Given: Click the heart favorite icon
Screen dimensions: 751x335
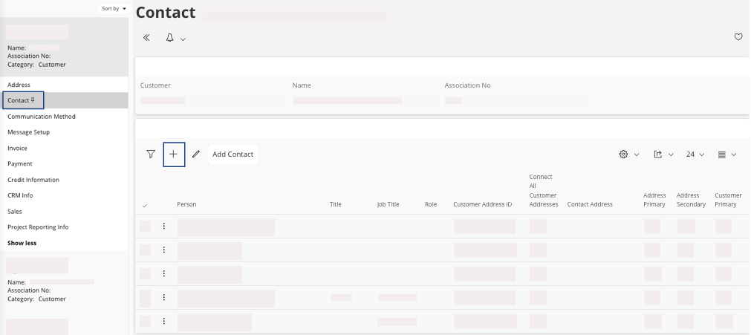Looking at the screenshot, I should (738, 37).
